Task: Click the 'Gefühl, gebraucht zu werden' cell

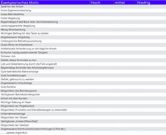Action: pos(45,79)
